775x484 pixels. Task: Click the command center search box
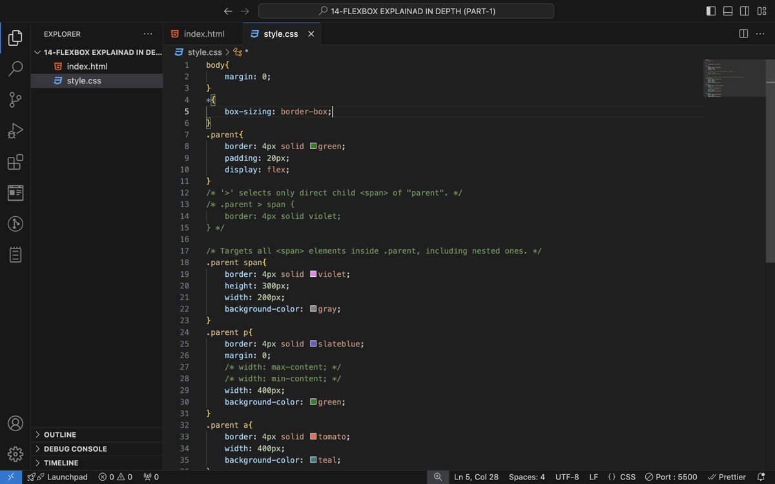click(x=406, y=11)
